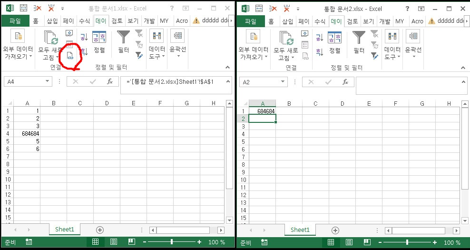The height and width of the screenshot is (250, 470).
Task: Expand 외부 데이터 가져오기 in 통합 문서2
Action: tap(253, 45)
